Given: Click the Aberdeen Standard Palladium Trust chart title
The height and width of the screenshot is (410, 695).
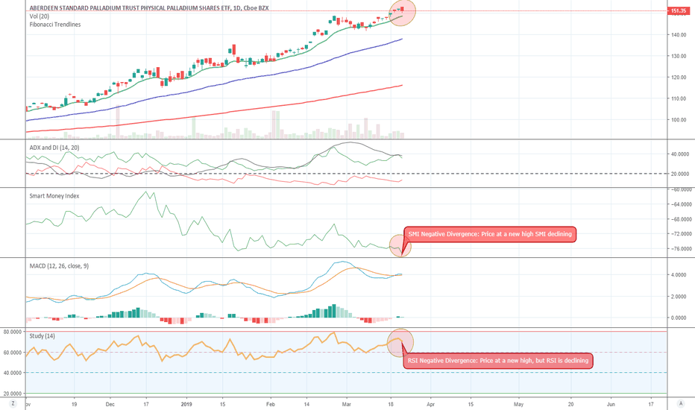Looking at the screenshot, I should 149,8.
